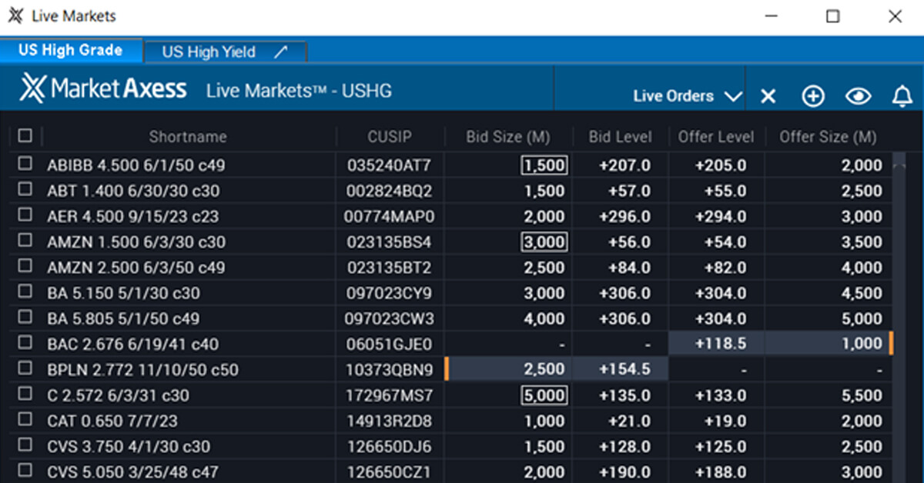Tick the checkbox for BAC 2.676 6/19/41
Image resolution: width=924 pixels, height=483 pixels.
24,344
